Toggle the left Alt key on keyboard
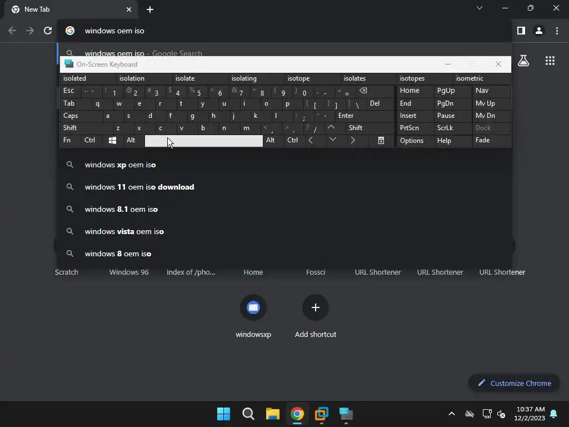 (x=133, y=140)
